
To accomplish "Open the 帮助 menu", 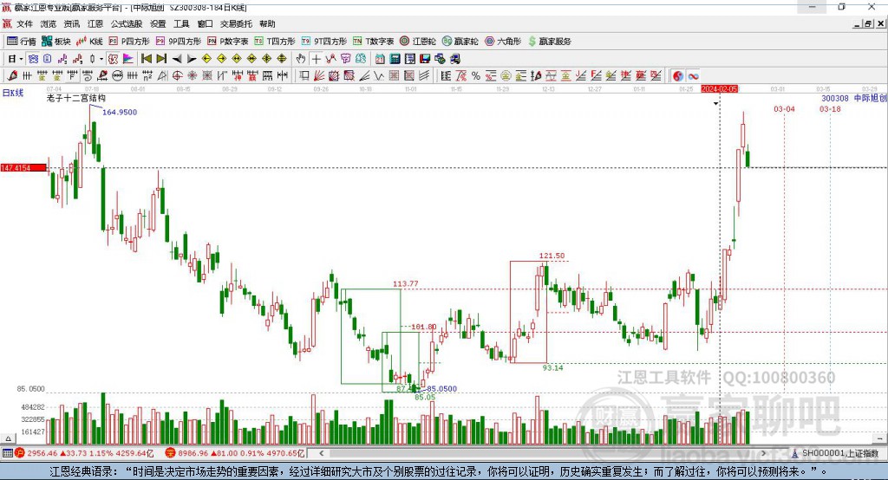I will [267, 23].
